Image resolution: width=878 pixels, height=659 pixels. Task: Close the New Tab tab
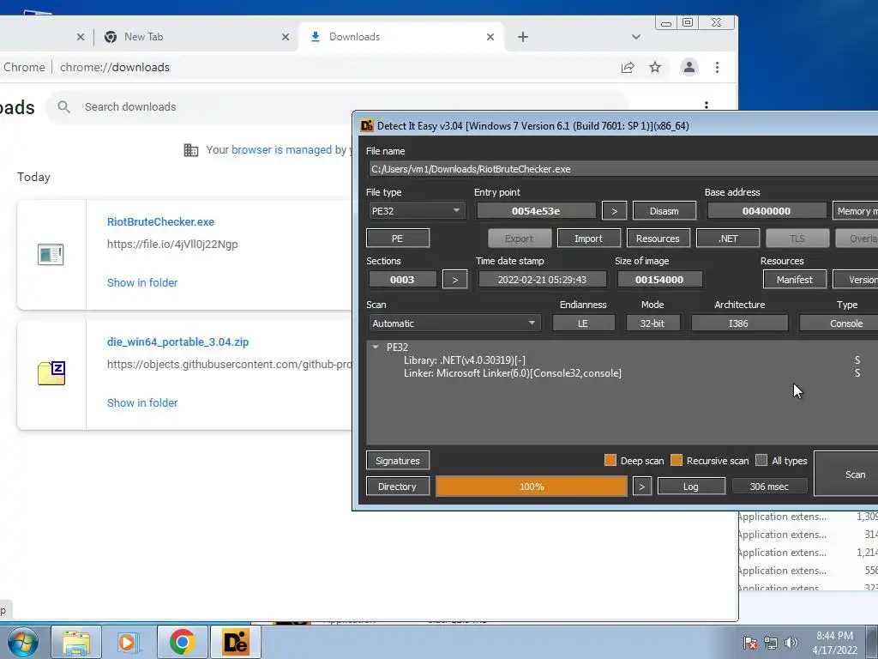[286, 37]
